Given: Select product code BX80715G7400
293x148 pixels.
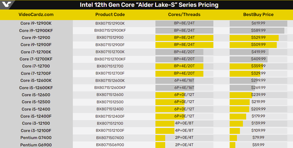Looking at the screenshot, I should click(x=110, y=138).
